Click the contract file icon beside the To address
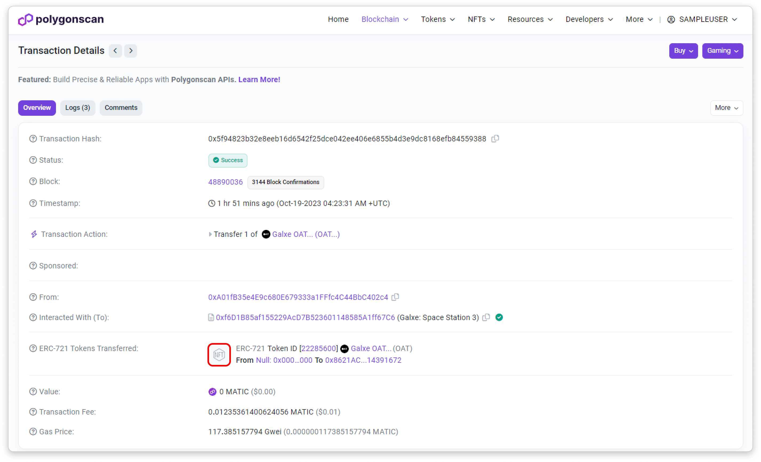761x462 pixels. click(211, 318)
